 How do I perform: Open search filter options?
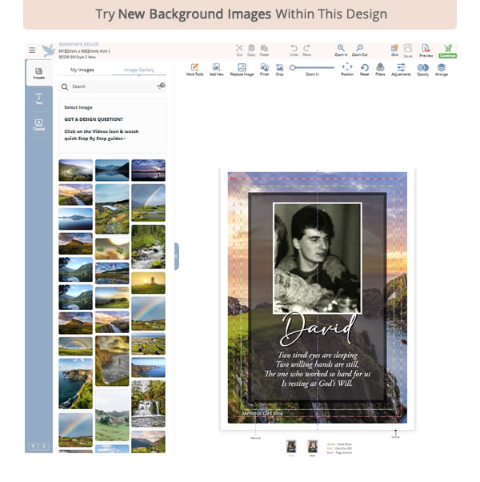pos(161,86)
